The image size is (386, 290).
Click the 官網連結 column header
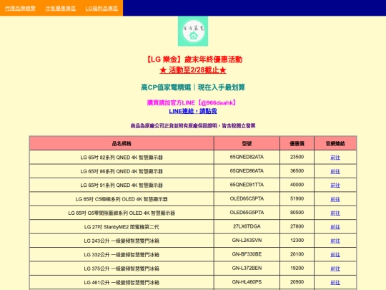click(335, 143)
